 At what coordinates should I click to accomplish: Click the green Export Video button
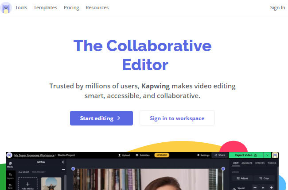click(246, 155)
